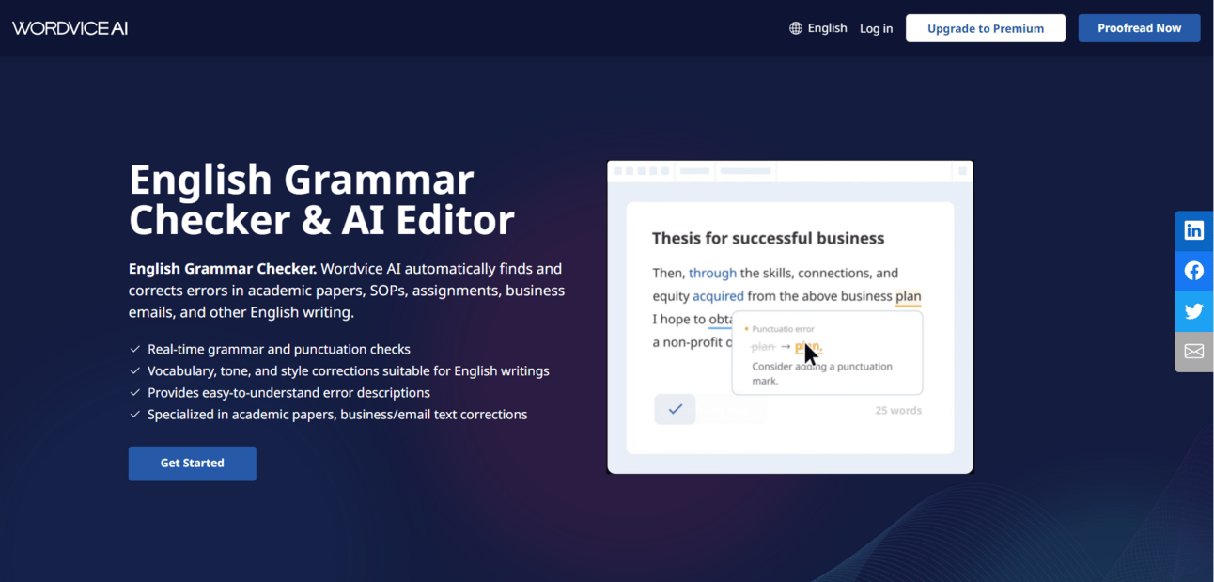Click the Proofread Now button
The height and width of the screenshot is (582, 1214).
pyautogui.click(x=1139, y=28)
